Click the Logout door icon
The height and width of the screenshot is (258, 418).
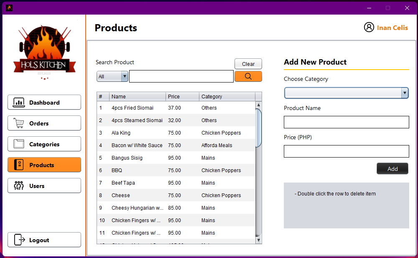(19, 240)
